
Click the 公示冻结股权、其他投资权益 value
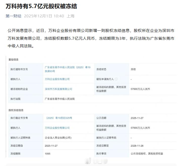tap(147, 154)
